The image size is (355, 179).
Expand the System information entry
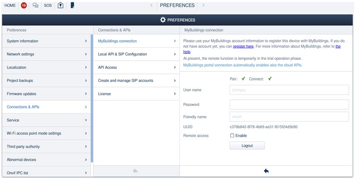47,41
